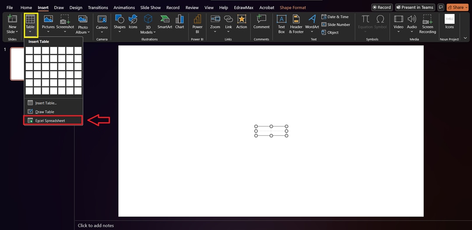This screenshot has width=472, height=230.
Task: Click the Video media icon
Action: tap(399, 19)
